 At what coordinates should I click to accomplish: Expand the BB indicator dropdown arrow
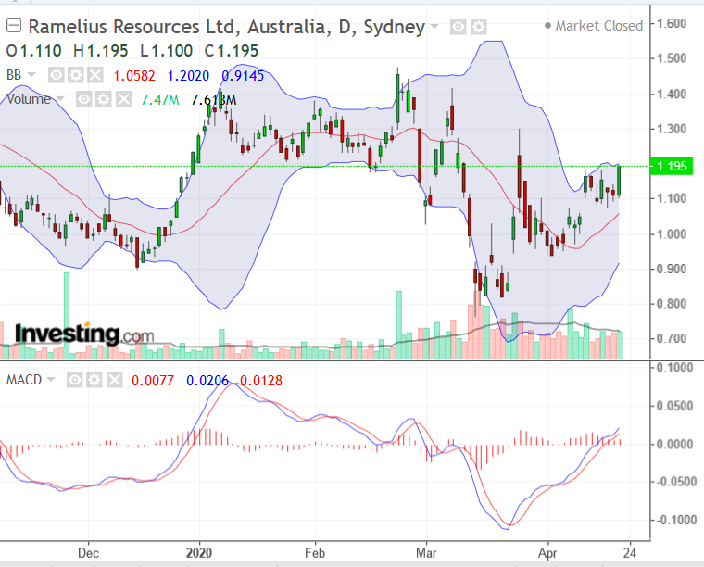[31, 74]
